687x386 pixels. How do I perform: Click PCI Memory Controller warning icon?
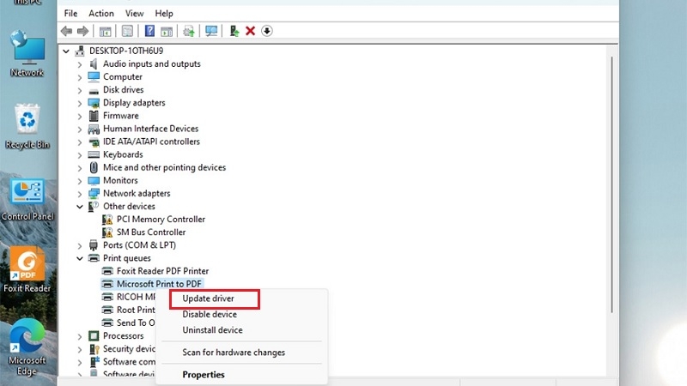[x=107, y=220]
